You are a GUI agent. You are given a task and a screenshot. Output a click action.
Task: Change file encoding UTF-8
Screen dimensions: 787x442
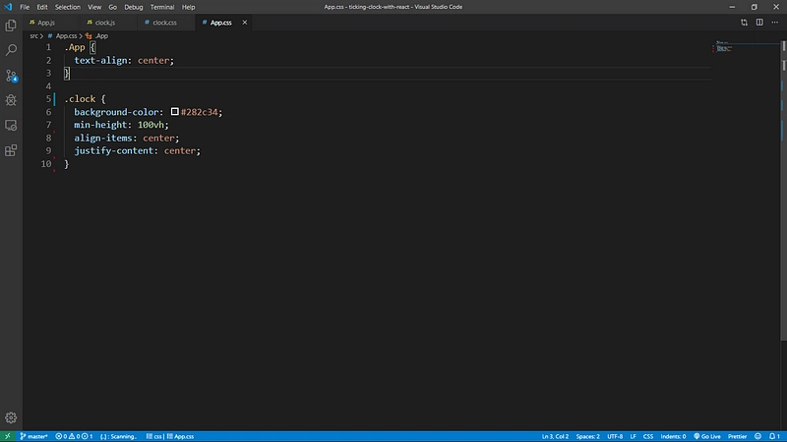point(615,436)
